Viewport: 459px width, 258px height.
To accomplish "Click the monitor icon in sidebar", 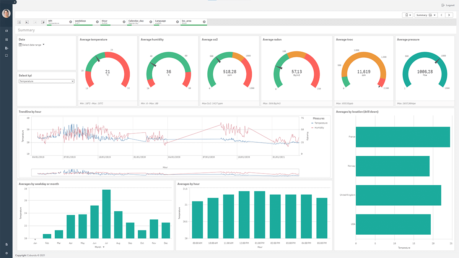I will [7, 56].
